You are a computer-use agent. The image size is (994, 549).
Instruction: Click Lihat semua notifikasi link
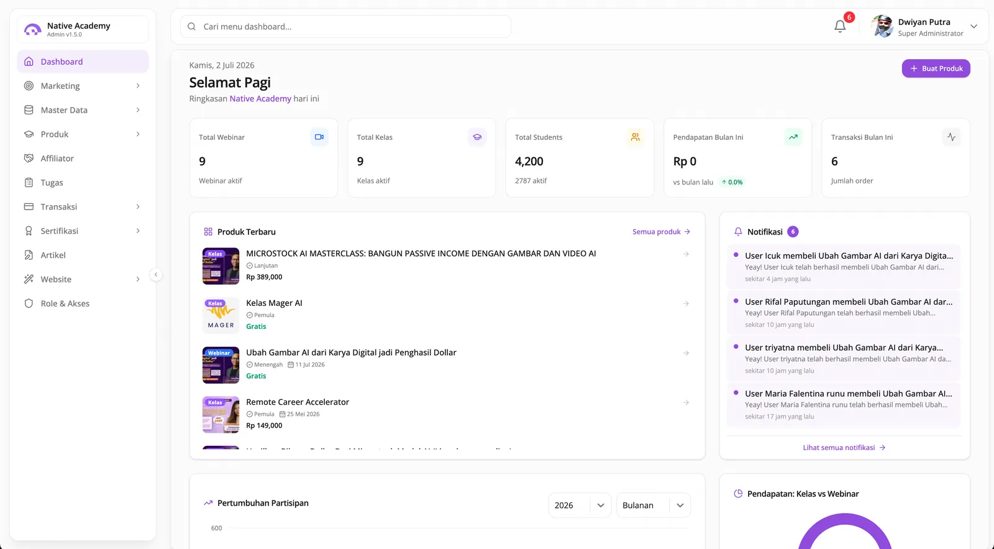point(844,448)
